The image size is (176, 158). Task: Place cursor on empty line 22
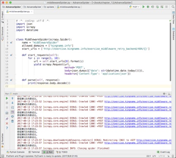(x=93, y=86)
